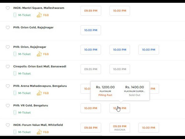
Task: Click F&B food icon for INOX Mantri Square
Action: point(39,15)
